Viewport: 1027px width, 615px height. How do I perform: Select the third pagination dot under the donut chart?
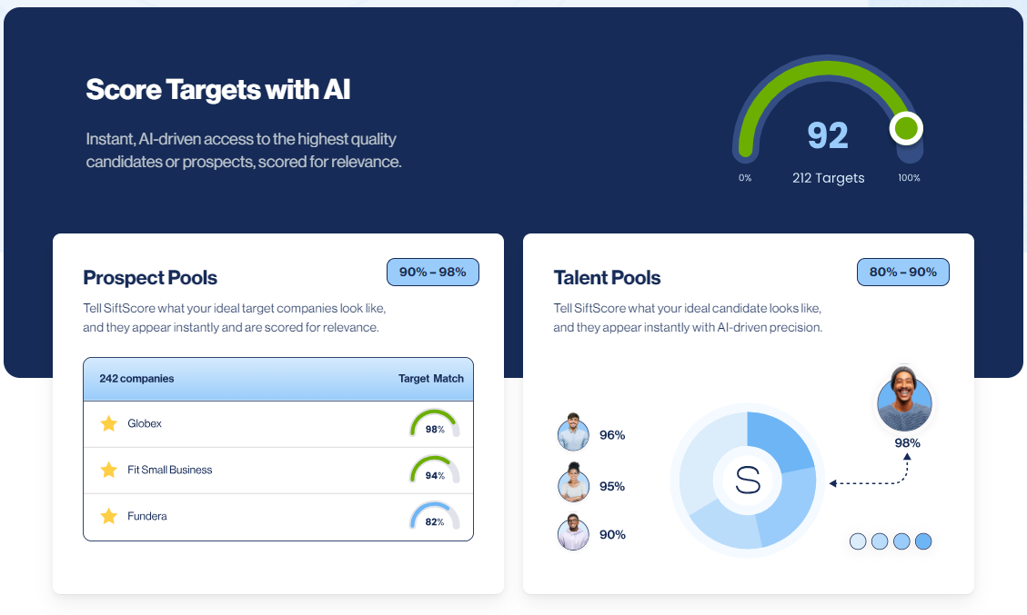click(901, 541)
